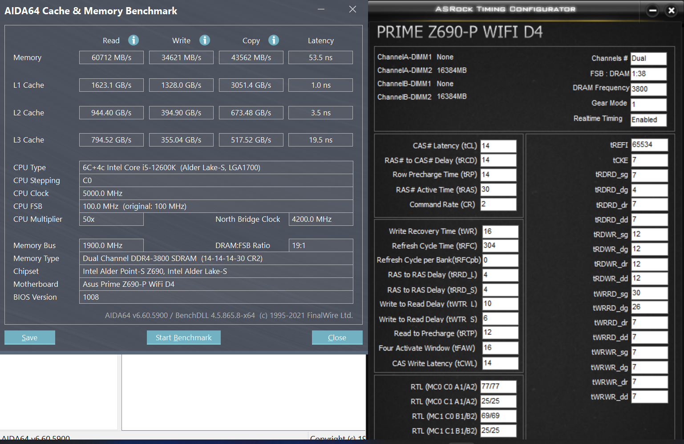Screen dimensions: 684x444
Task: Minimize the ASRock Timing Configurator window
Action: (652, 10)
